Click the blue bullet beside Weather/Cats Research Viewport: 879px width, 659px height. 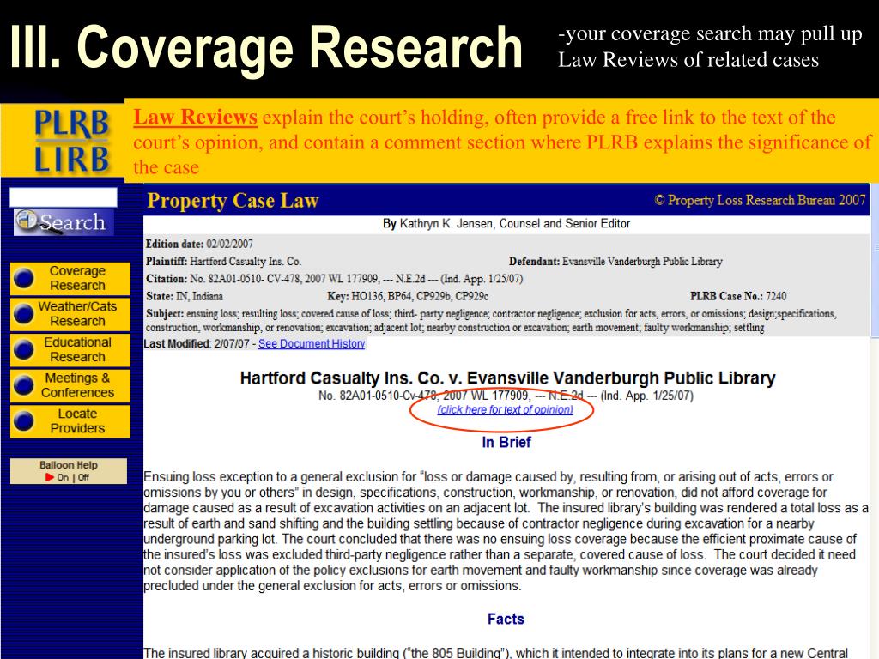point(24,314)
